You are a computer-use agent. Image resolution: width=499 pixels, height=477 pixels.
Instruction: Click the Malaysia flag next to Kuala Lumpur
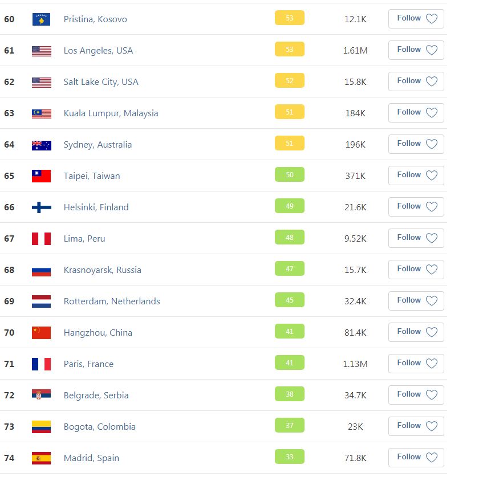click(42, 113)
